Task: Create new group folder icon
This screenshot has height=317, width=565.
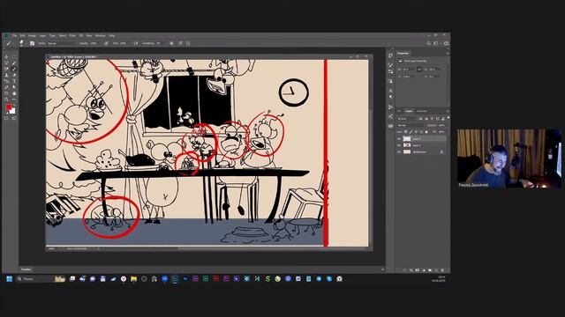Action: [430, 270]
